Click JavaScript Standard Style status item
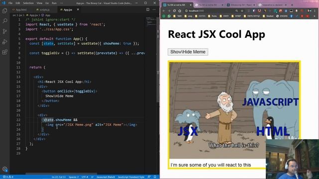This screenshot has width=319, height=179. [131, 177]
